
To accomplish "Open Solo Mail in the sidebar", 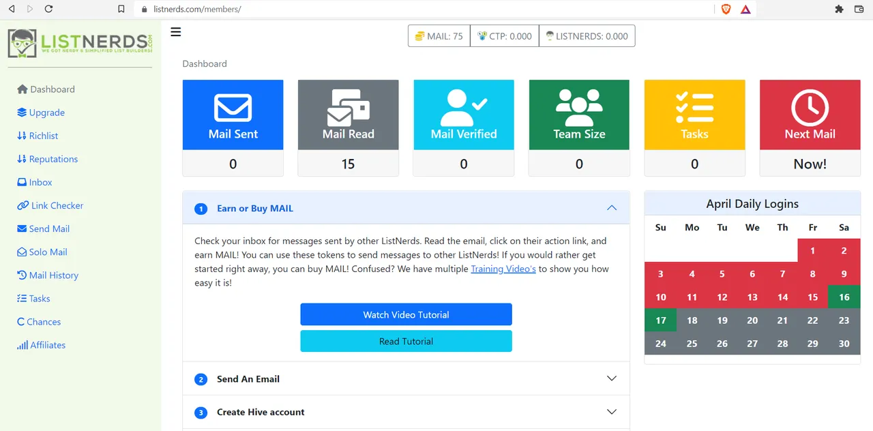I will (x=42, y=252).
